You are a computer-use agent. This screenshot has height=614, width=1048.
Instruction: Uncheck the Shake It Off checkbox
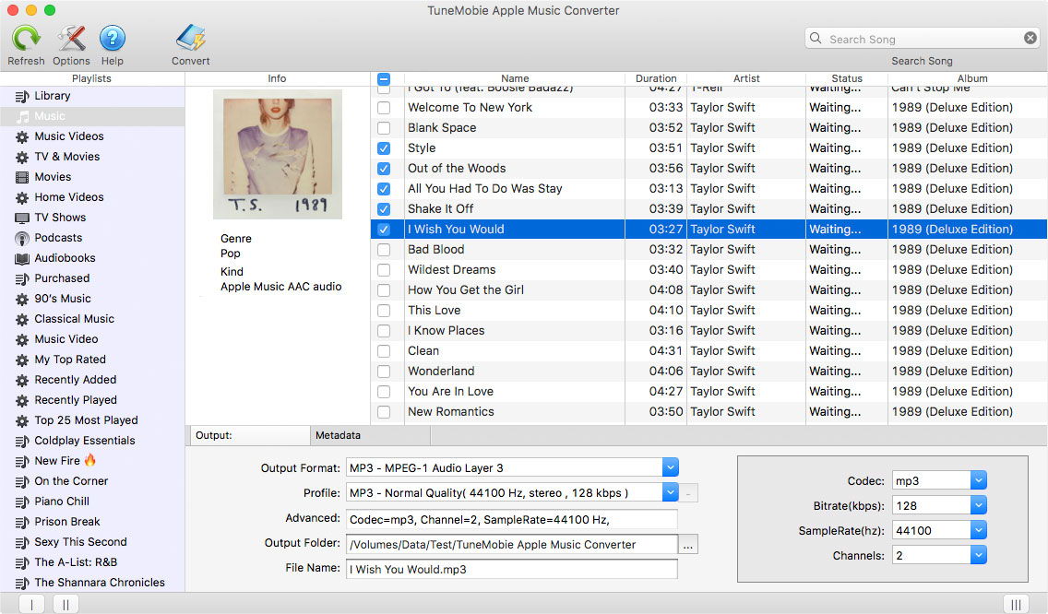pyautogui.click(x=384, y=209)
